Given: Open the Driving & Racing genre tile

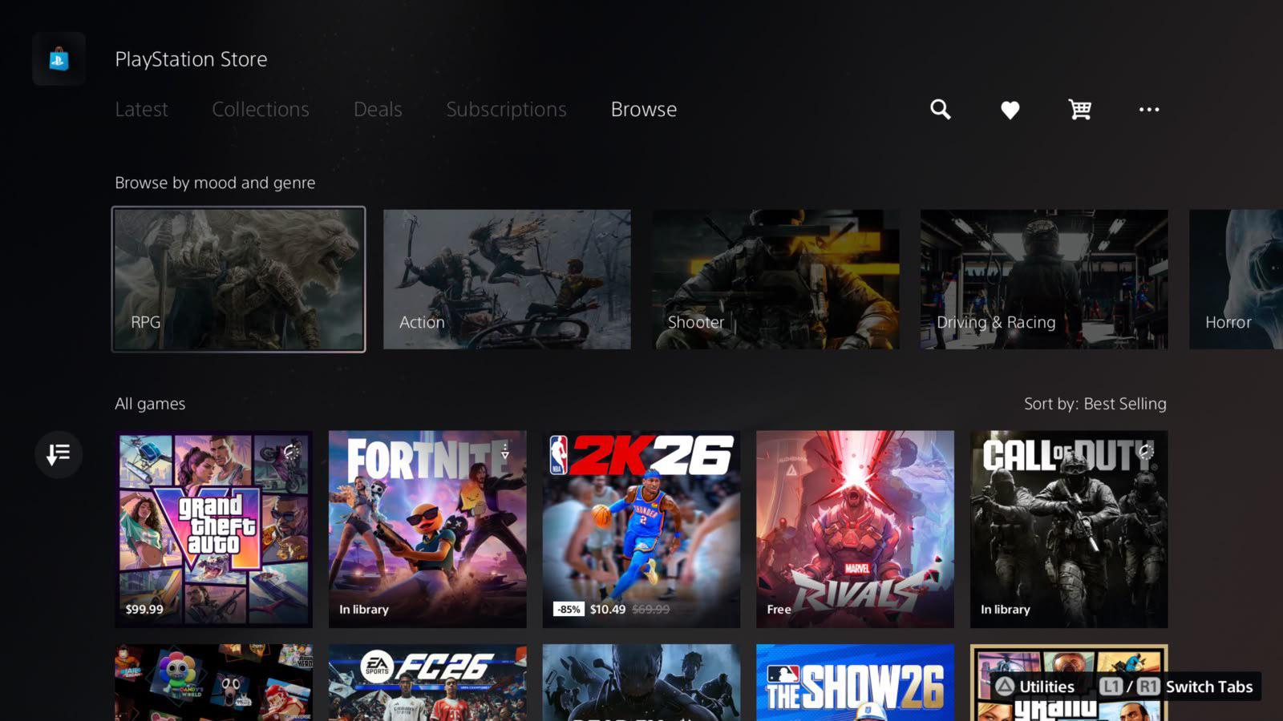Looking at the screenshot, I should pyautogui.click(x=1044, y=279).
